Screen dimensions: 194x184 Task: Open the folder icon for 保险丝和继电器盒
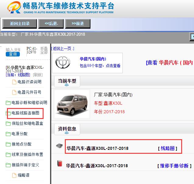[8, 124]
